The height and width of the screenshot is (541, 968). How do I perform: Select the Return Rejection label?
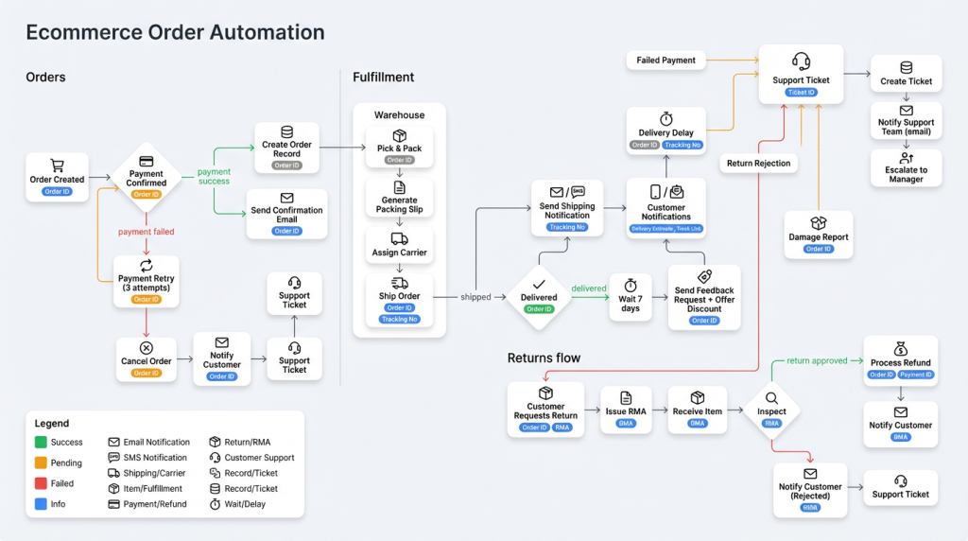coord(758,164)
